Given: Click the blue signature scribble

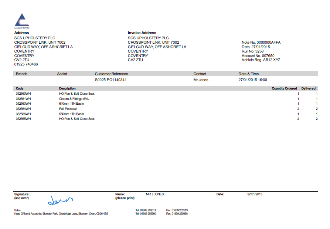Looking at the screenshot, I should point(60,200).
